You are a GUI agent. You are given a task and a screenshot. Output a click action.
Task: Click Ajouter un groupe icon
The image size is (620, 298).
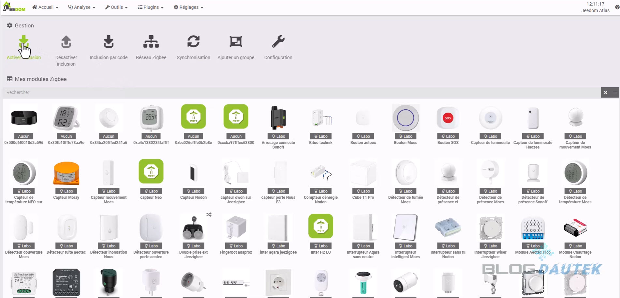[x=236, y=42]
